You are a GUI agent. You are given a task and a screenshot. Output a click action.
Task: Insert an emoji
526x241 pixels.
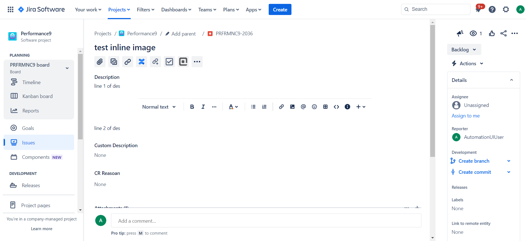click(314, 107)
